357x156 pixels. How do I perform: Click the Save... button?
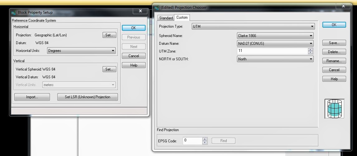pos(334,43)
